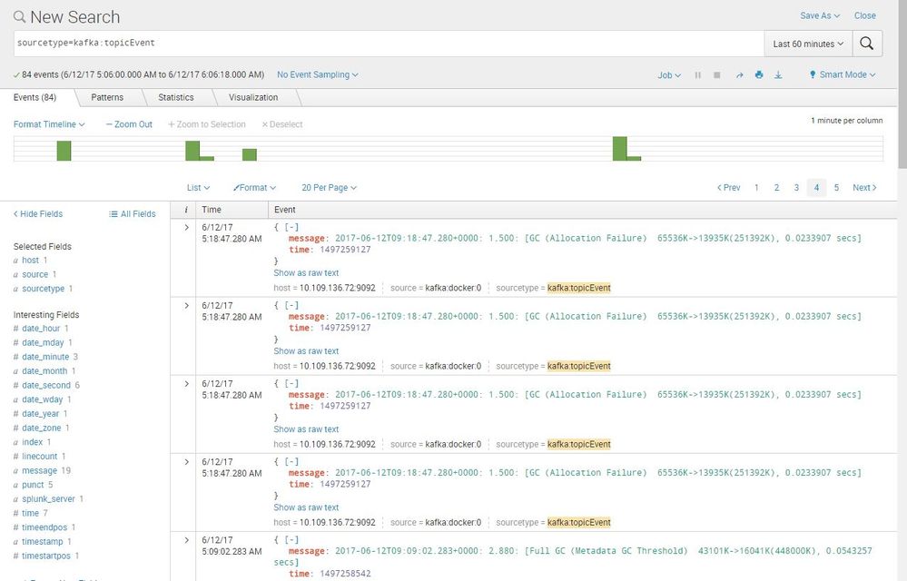Viewport: 907px width, 581px height.
Task: Open the Smart Mode dropdown
Action: (x=843, y=75)
